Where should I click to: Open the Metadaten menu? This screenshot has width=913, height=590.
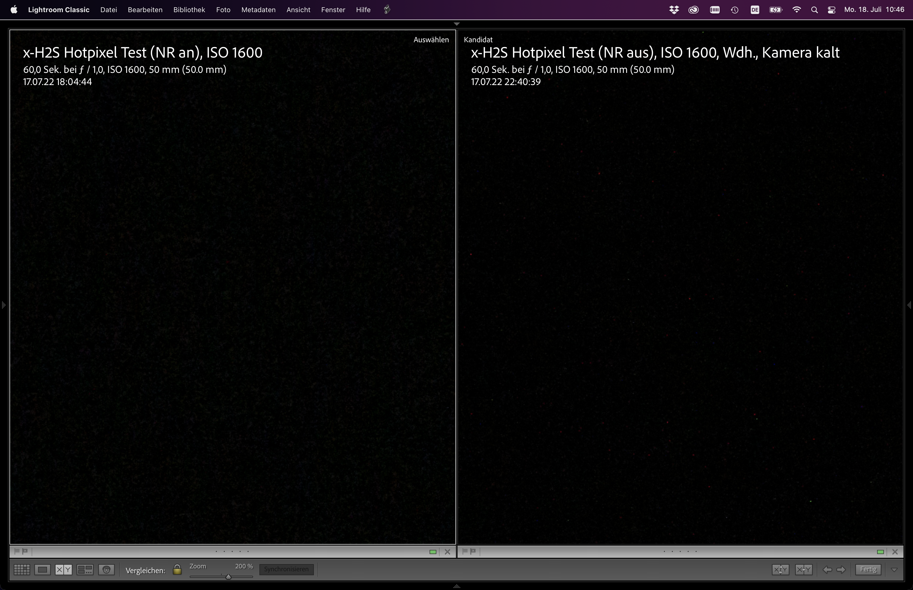[259, 10]
